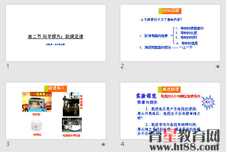The width and height of the screenshot is (226, 152).
Task: Click the 旧知回顾 orange banner on slide 2
Action: tap(170, 11)
